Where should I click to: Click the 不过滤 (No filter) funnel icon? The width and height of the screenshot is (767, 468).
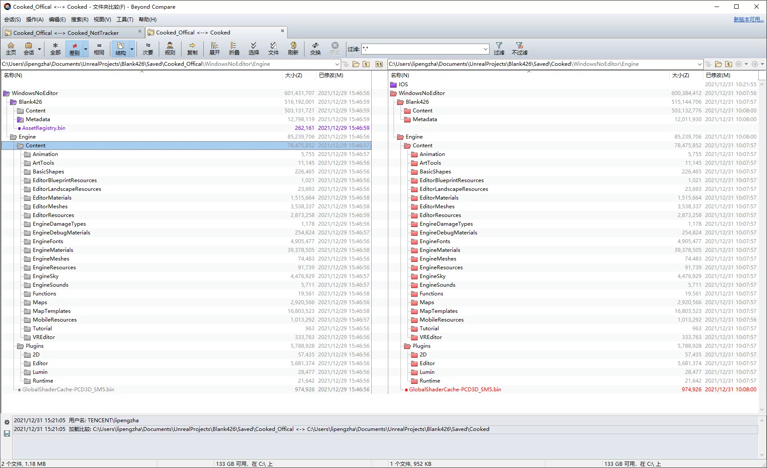(519, 48)
